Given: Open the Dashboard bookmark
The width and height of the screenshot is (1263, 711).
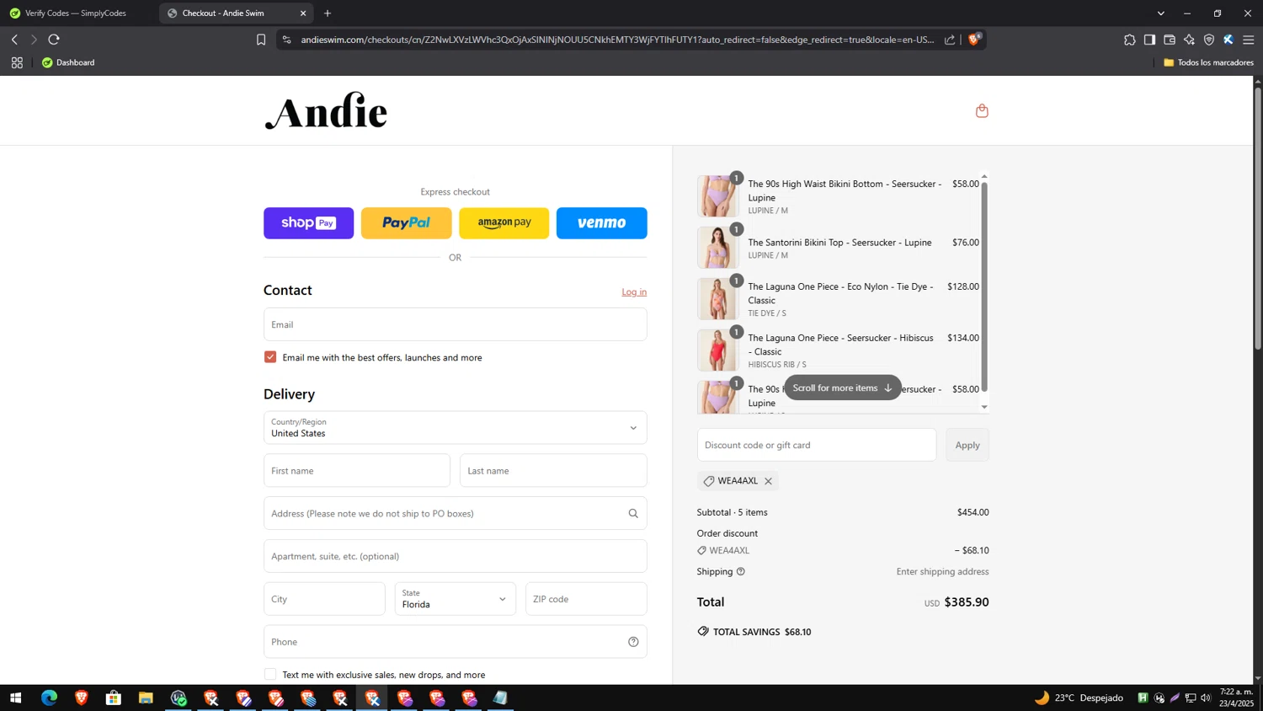Looking at the screenshot, I should [x=68, y=62].
